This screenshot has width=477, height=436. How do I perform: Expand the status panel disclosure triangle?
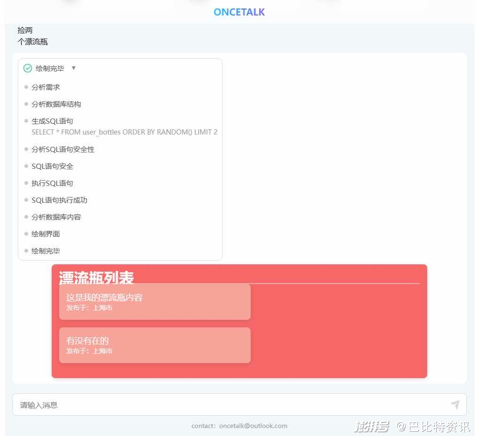point(74,68)
